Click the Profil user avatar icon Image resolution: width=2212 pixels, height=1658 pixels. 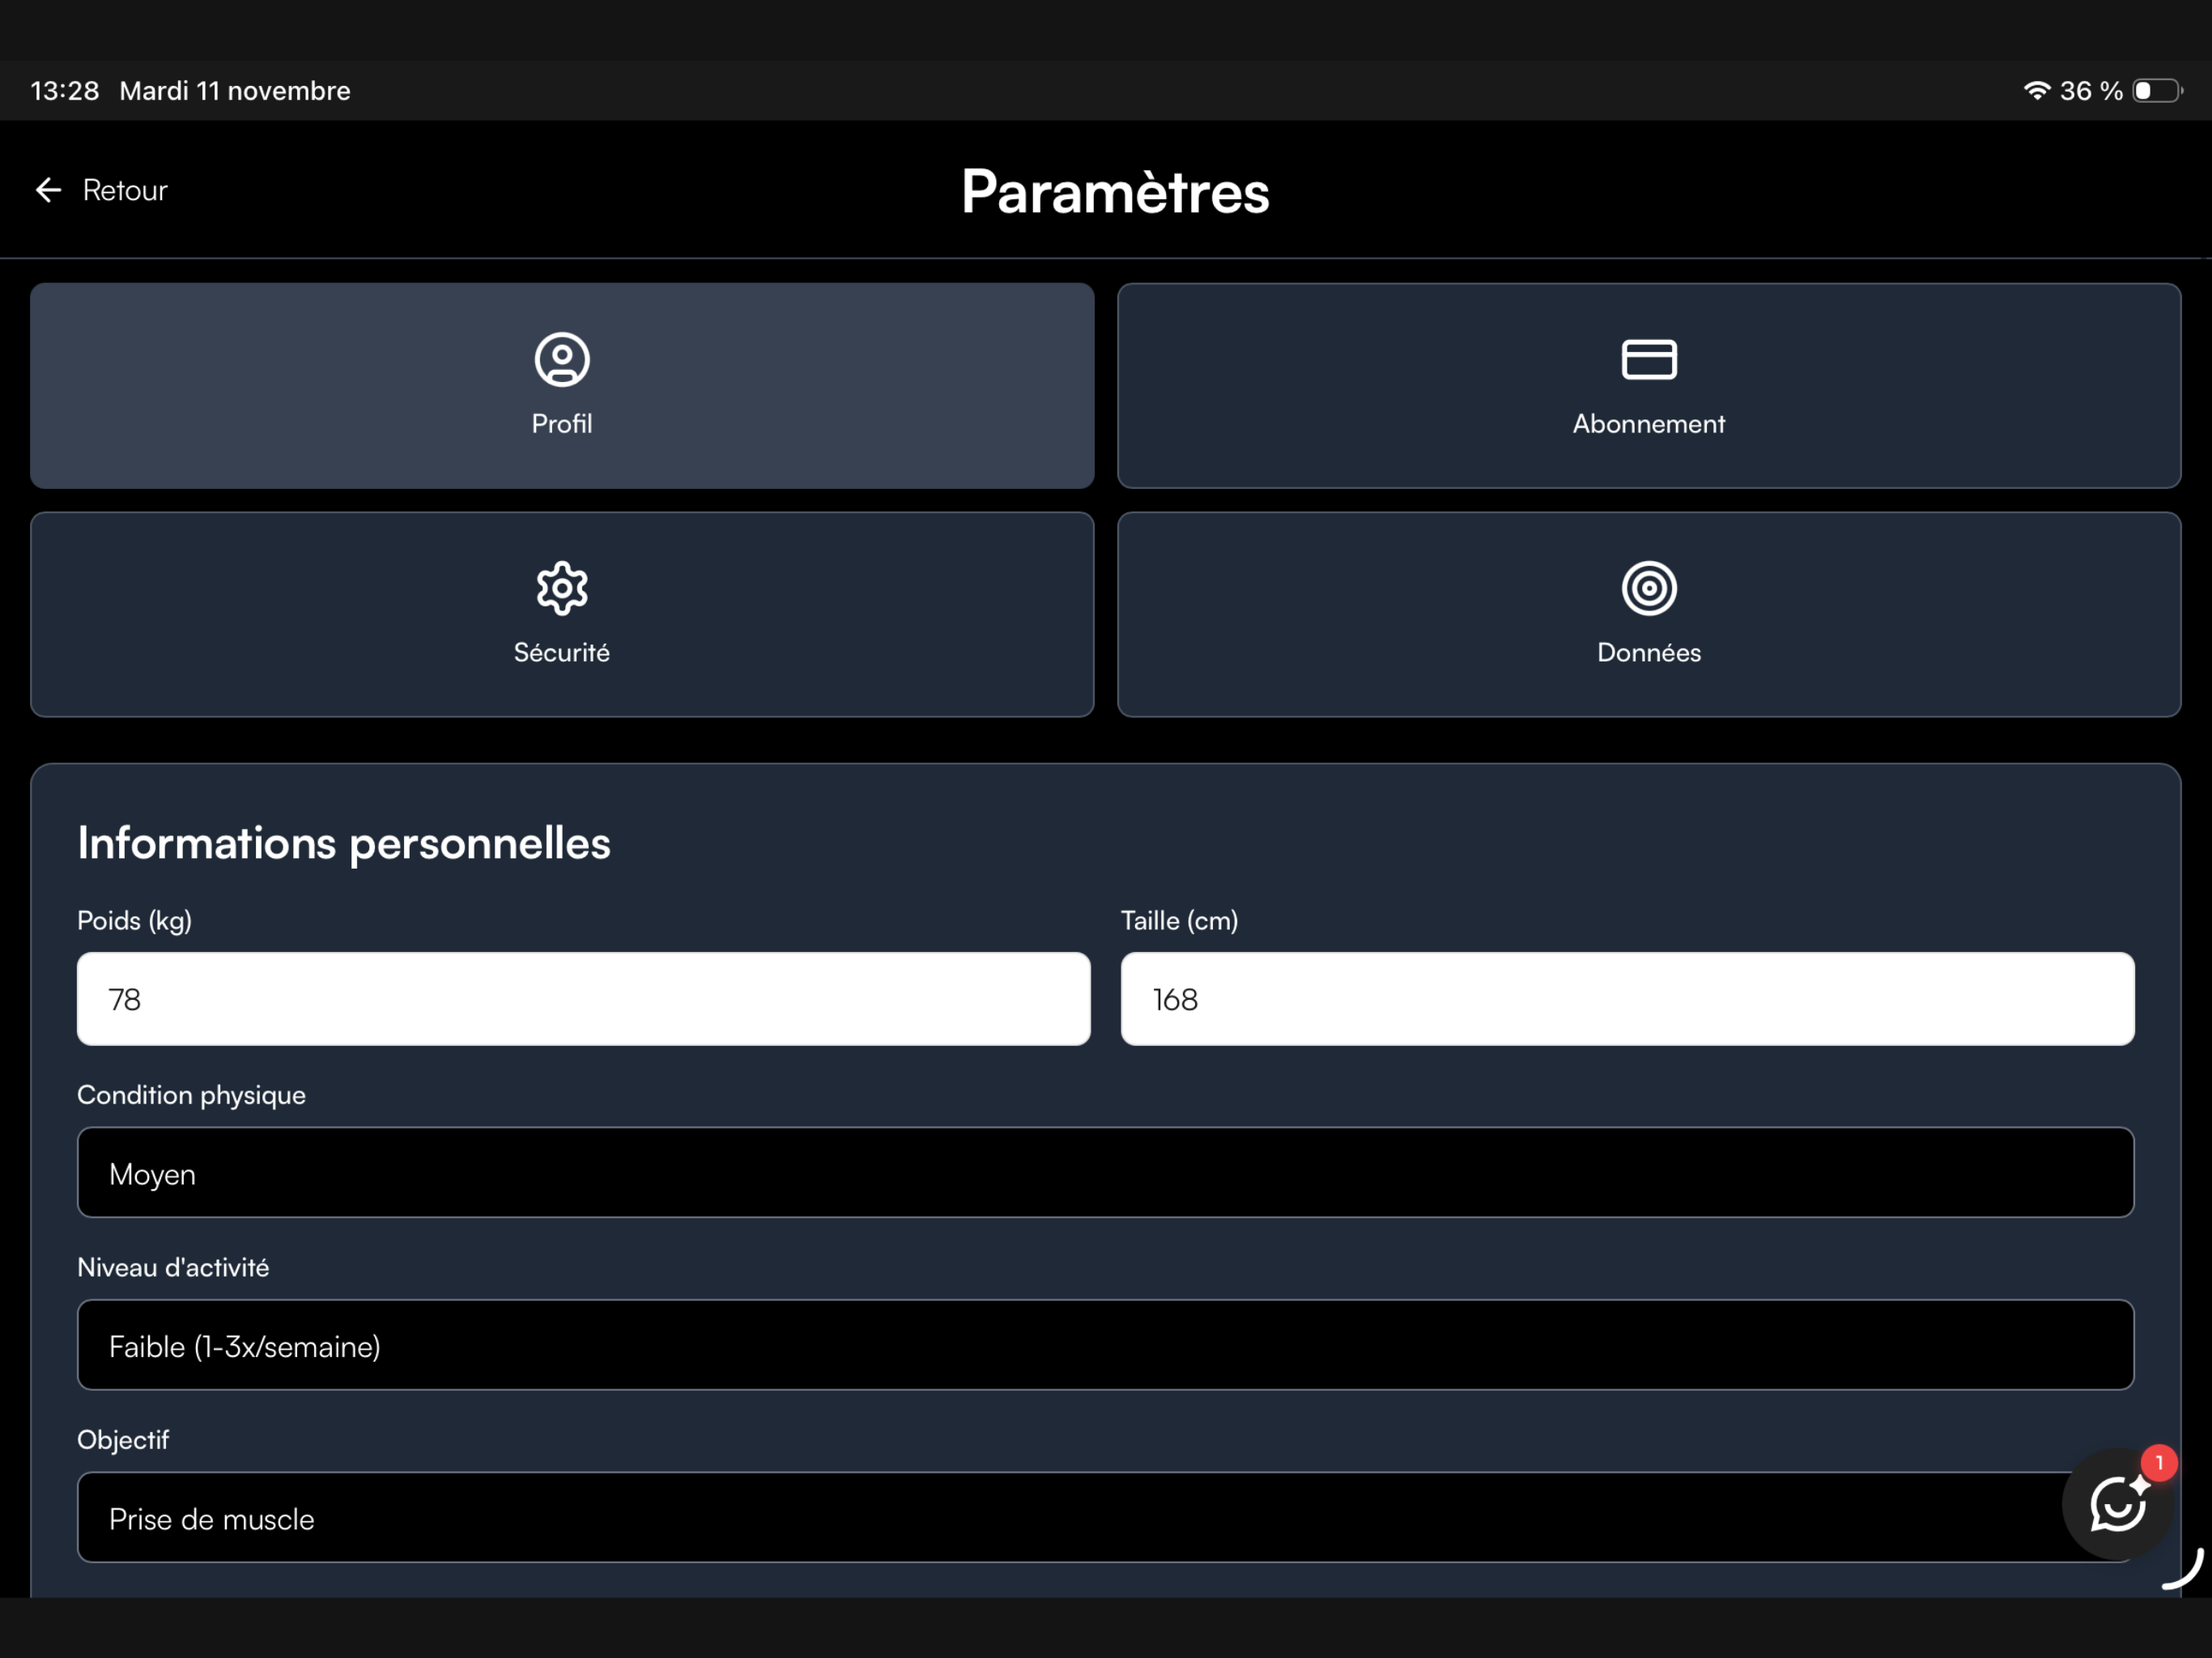click(562, 360)
